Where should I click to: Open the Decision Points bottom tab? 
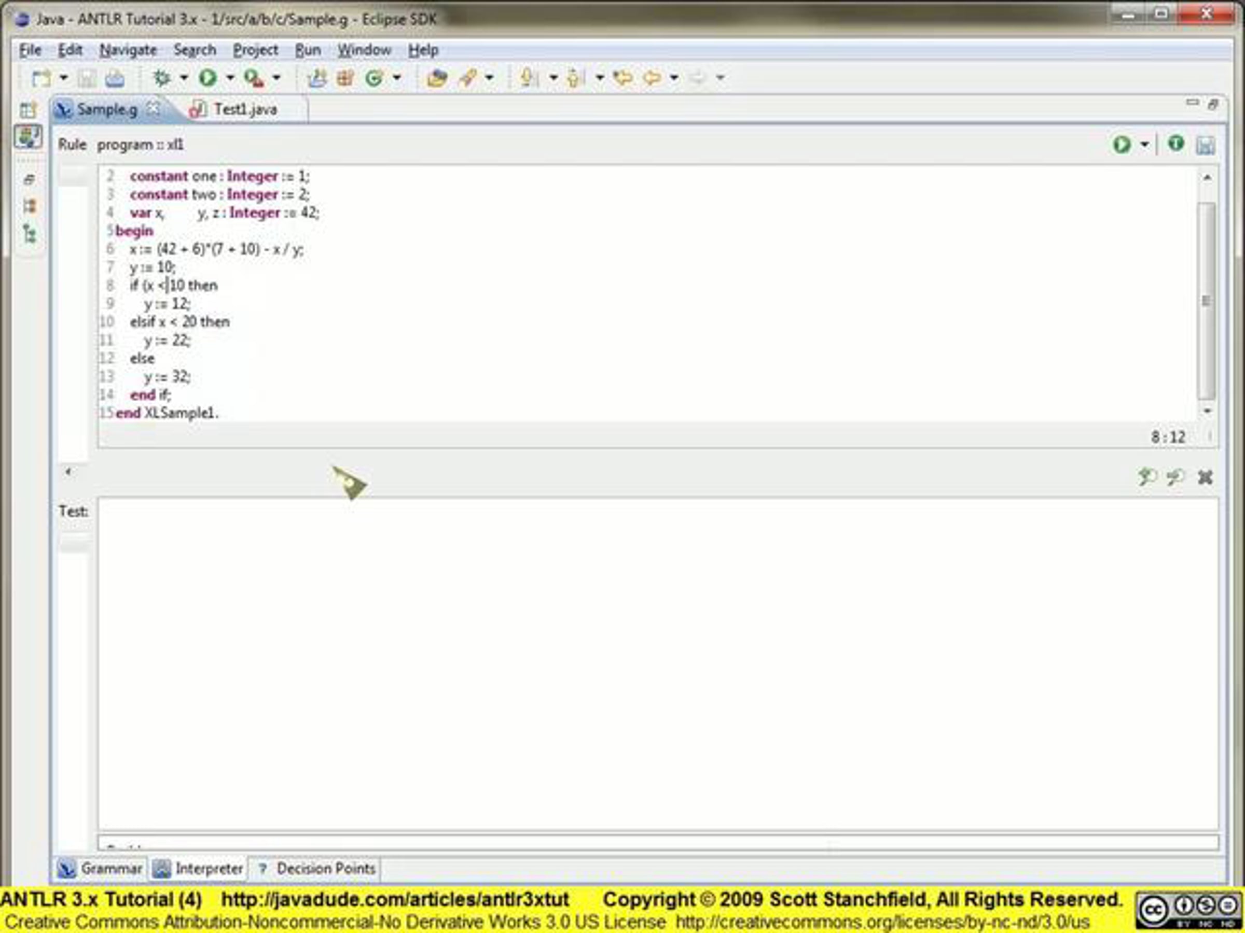(x=316, y=868)
